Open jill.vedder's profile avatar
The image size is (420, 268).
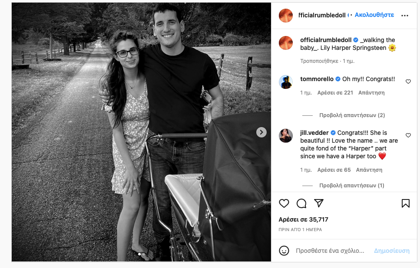[x=285, y=135]
